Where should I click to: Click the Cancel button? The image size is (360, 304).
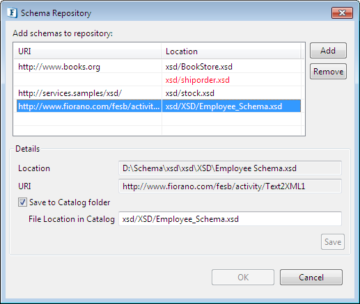click(x=311, y=277)
